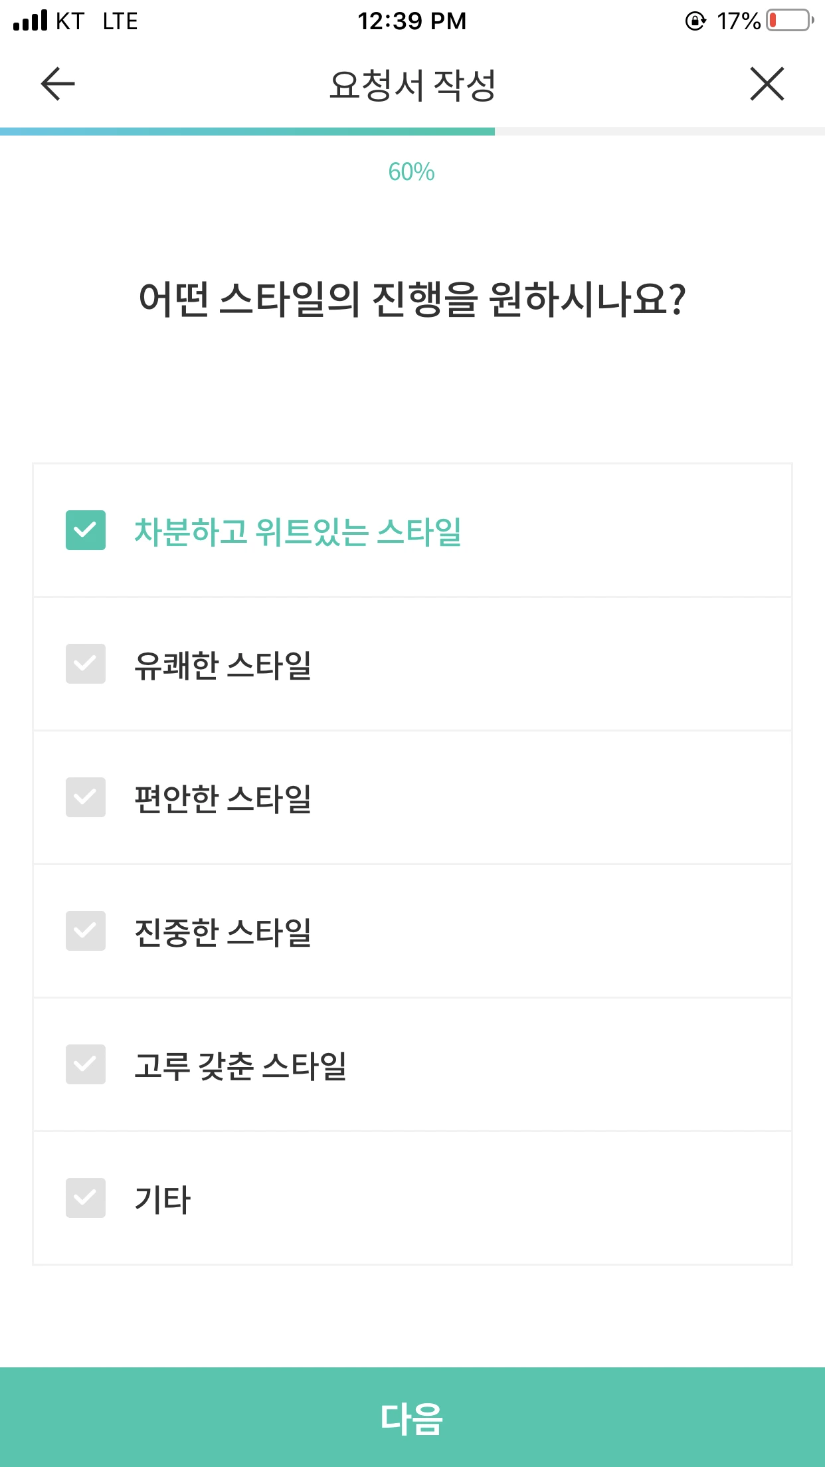Tap the rotation lock status icon

(695, 21)
